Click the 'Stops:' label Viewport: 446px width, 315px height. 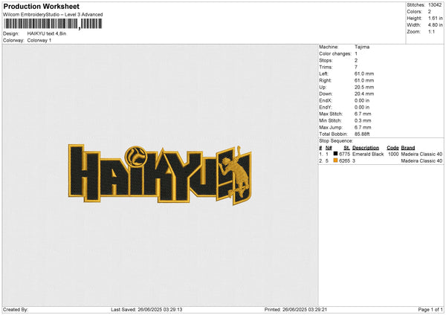click(x=326, y=60)
